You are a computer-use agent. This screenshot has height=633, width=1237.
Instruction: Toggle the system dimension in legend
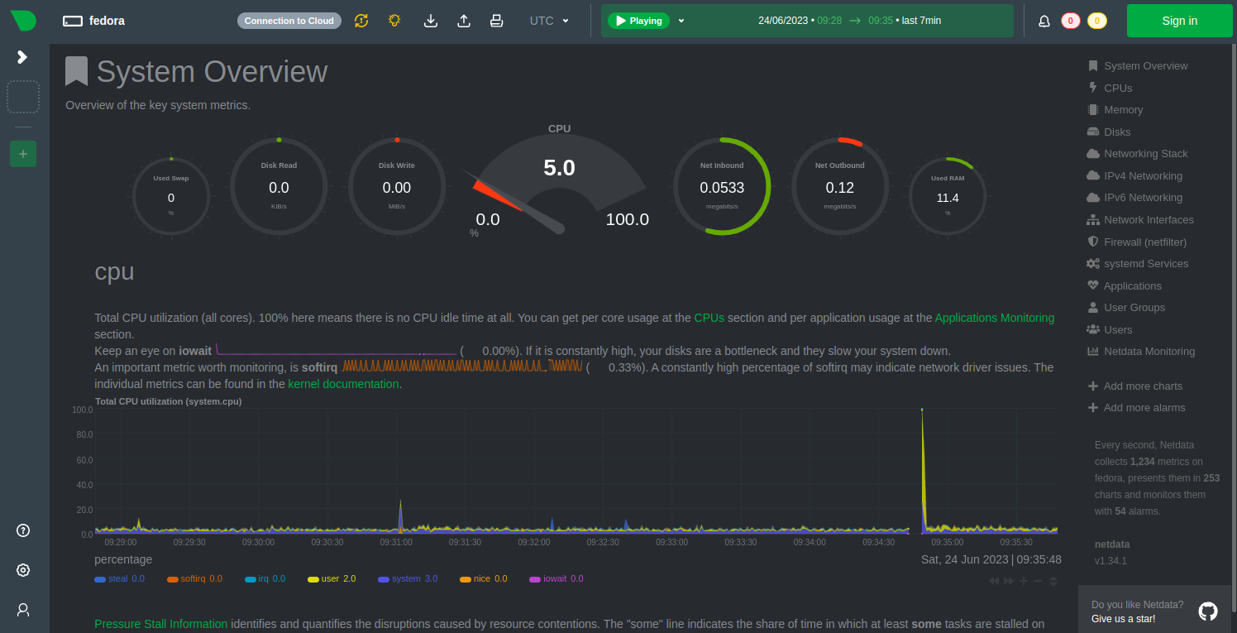(406, 579)
